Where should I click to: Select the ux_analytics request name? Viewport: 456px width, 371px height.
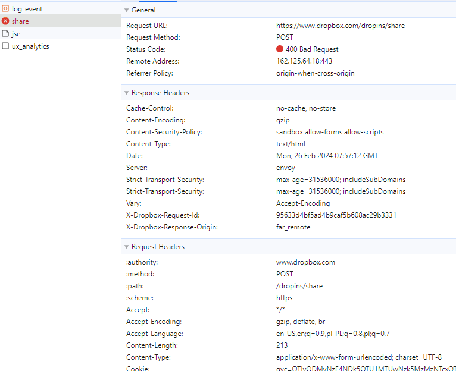pos(30,46)
